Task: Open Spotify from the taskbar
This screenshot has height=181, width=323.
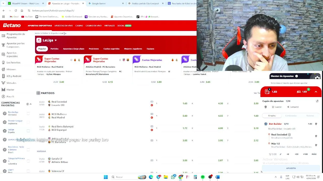Action: pos(203,177)
